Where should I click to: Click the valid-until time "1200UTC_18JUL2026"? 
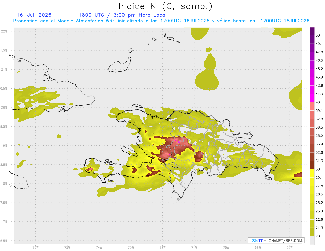coord(285,21)
